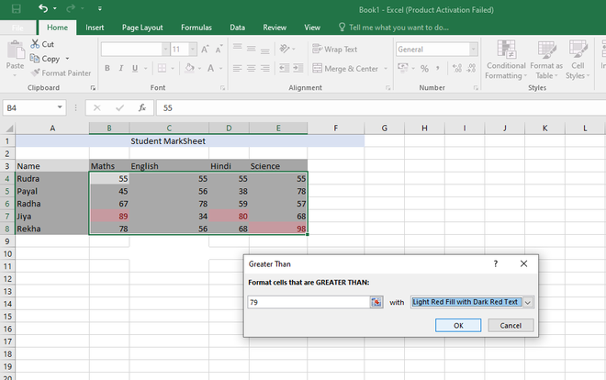This screenshot has width=606, height=380.
Task: Click the Undo arrow icon
Action: click(x=45, y=8)
